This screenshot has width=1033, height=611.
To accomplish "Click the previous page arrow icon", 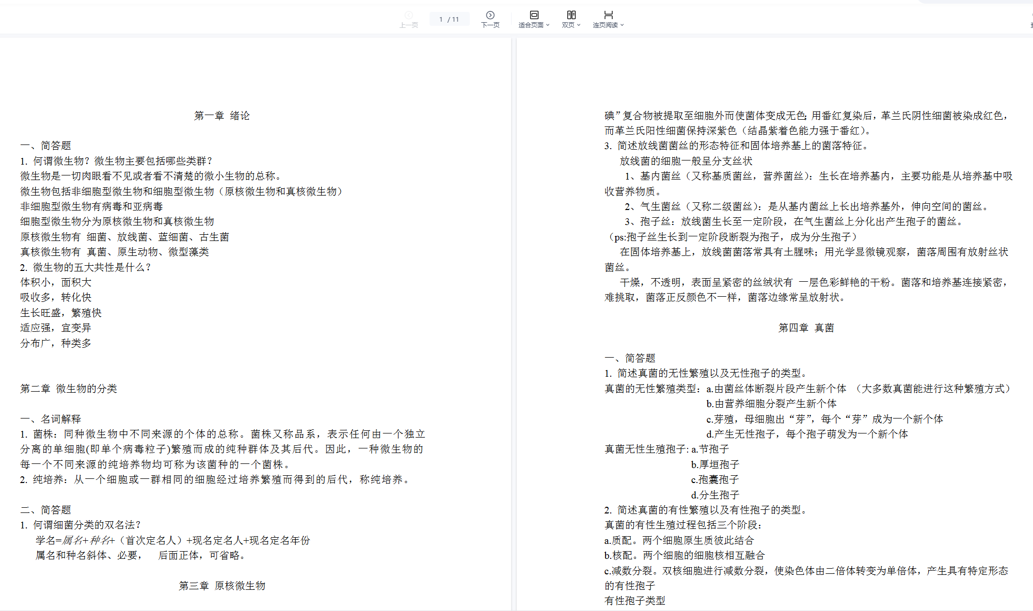I will tap(408, 15).
